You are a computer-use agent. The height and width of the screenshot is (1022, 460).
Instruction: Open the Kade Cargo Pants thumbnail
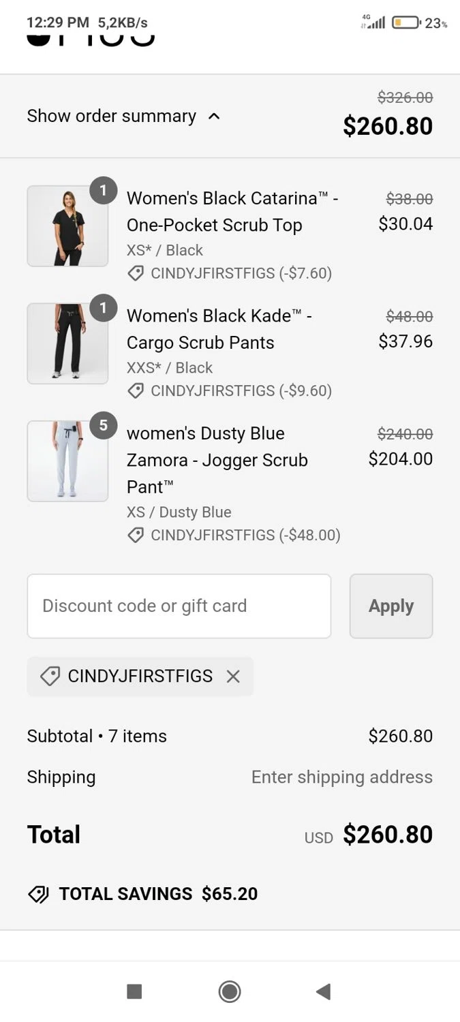tap(67, 343)
